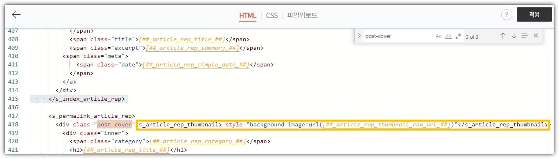Click the closing </div> on line 414
Image resolution: width=559 pixels, height=159 pixels.
[x=66, y=90]
